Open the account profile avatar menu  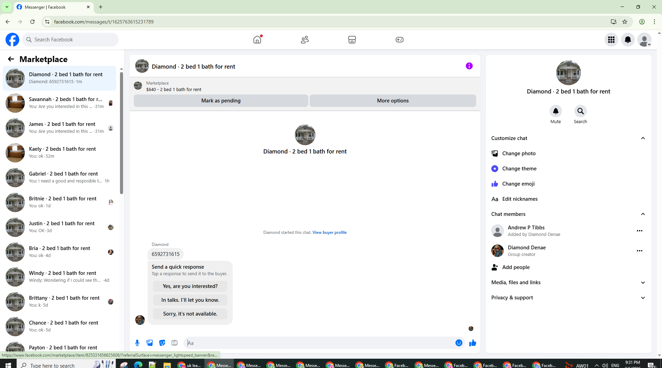click(644, 40)
